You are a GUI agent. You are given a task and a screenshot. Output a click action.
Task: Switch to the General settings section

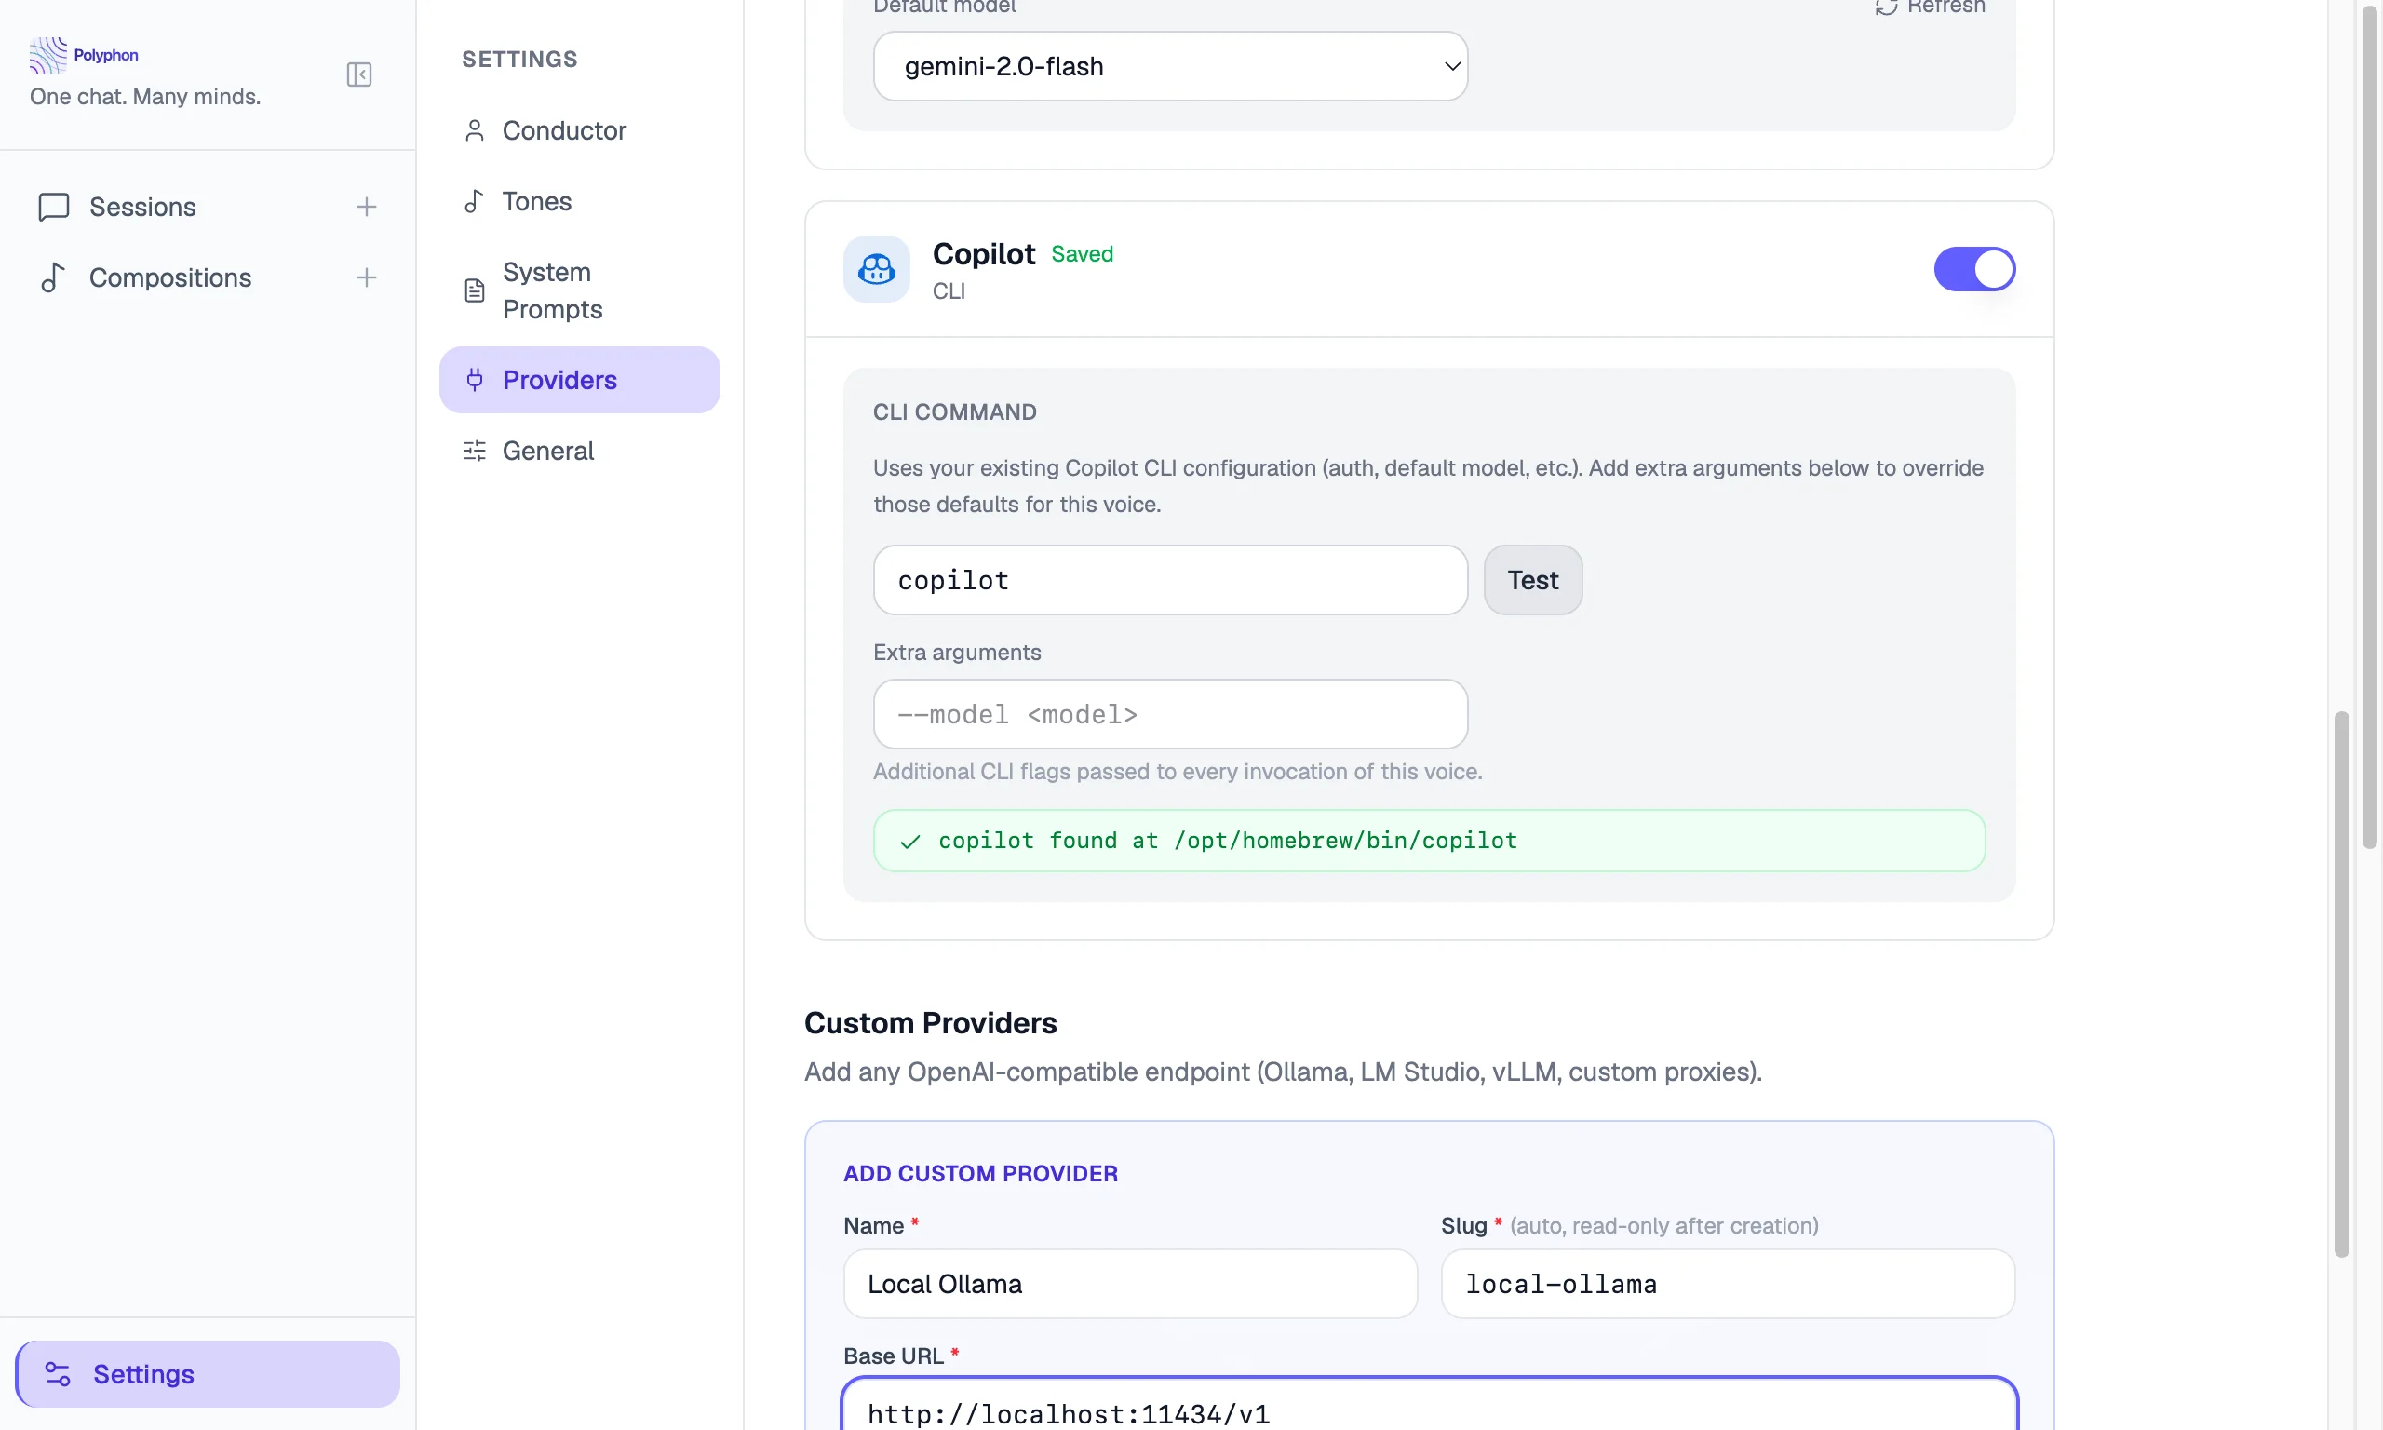pyautogui.click(x=548, y=451)
